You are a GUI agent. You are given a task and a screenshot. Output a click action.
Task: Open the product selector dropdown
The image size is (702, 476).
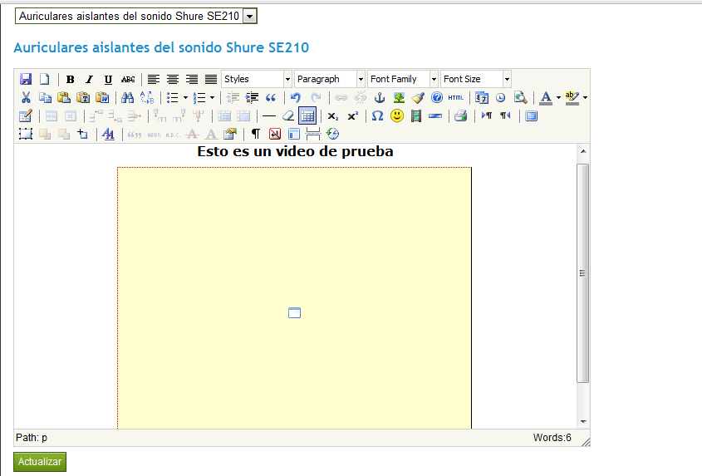(250, 17)
